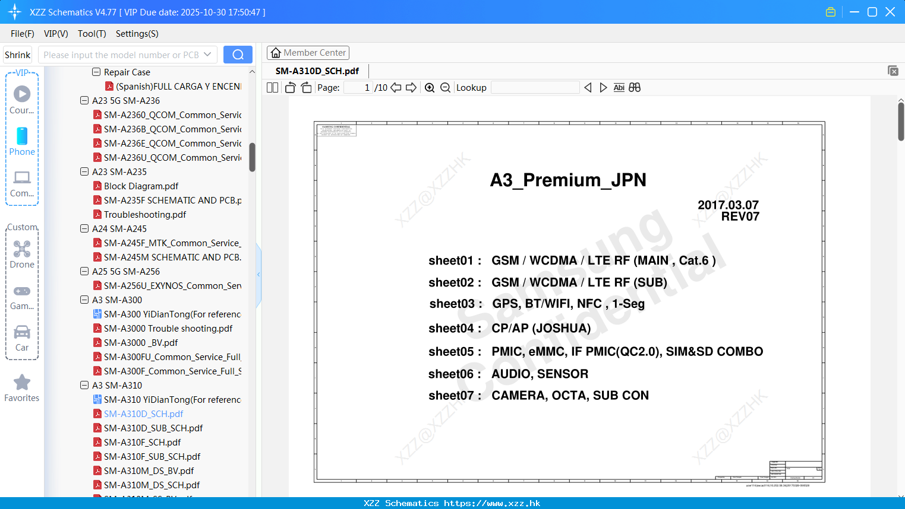Viewport: 905px width, 509px height.
Task: Open SM-A2360_QCOM_Common_Service file
Action: [168, 114]
